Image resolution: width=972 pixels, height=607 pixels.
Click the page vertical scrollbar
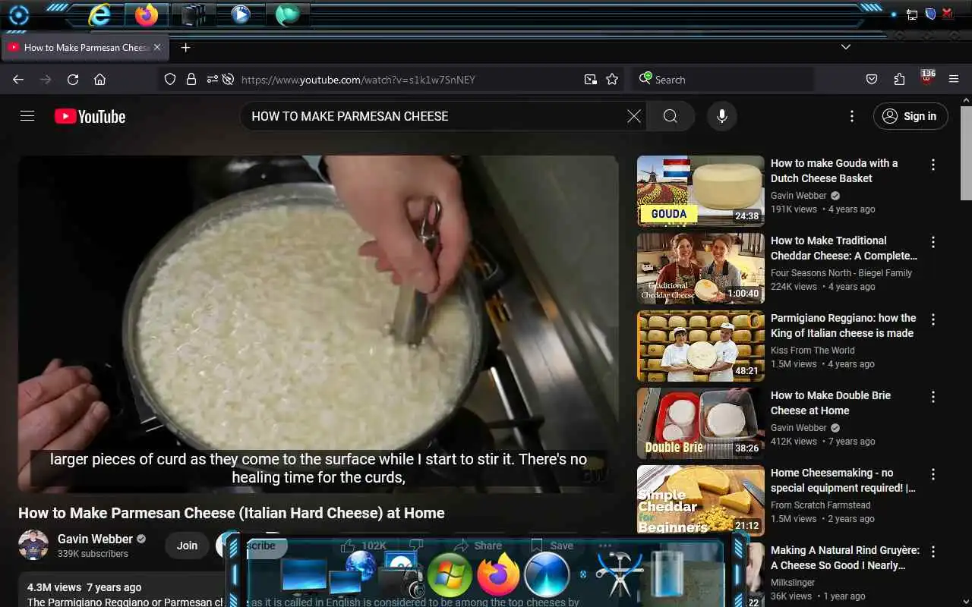pos(966,152)
